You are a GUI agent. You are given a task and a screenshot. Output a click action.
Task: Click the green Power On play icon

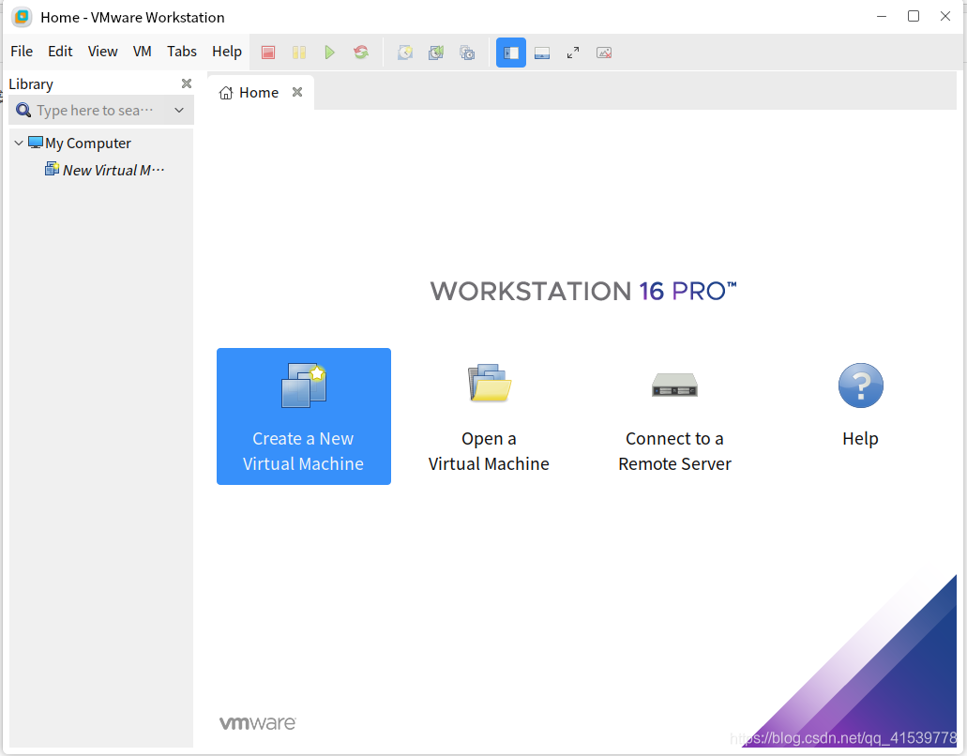330,53
